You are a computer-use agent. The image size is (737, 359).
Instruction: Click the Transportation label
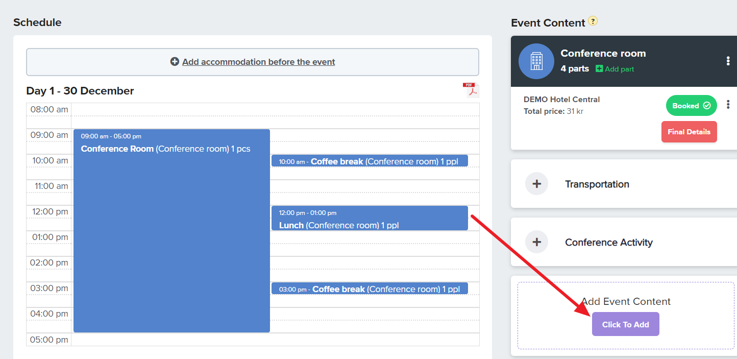tap(597, 184)
